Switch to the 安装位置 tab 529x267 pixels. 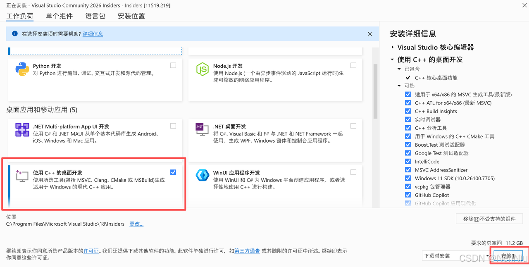tap(131, 16)
